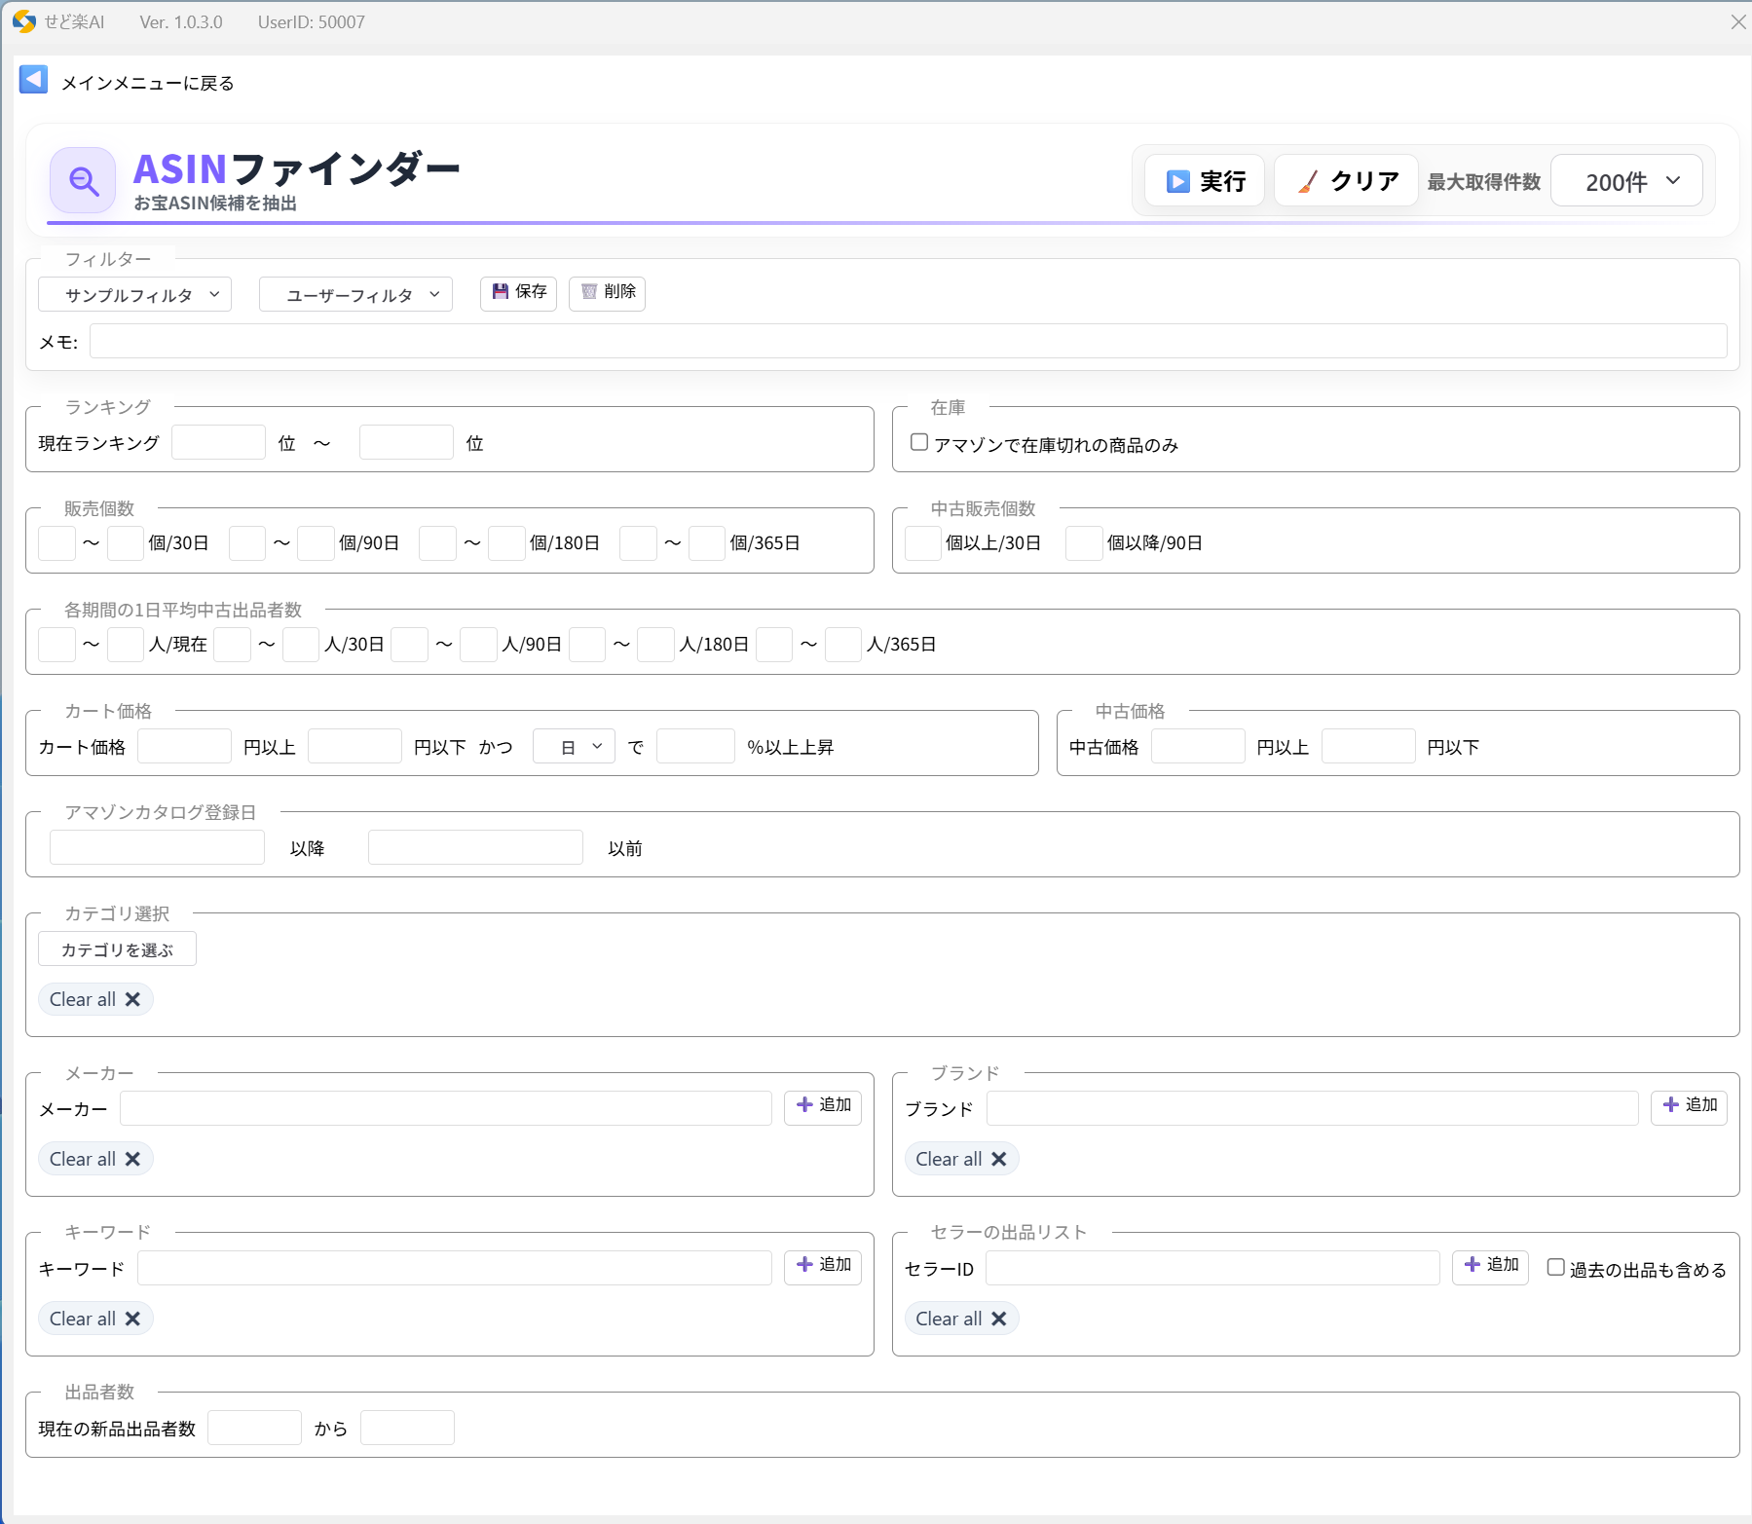Toggle 過去の出品も含める checkbox
The height and width of the screenshot is (1524, 1752).
click(x=1555, y=1268)
